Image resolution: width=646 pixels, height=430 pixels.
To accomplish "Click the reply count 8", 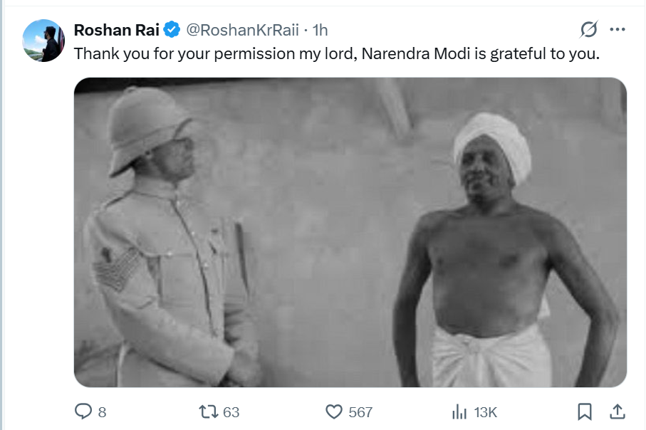I will (x=102, y=412).
